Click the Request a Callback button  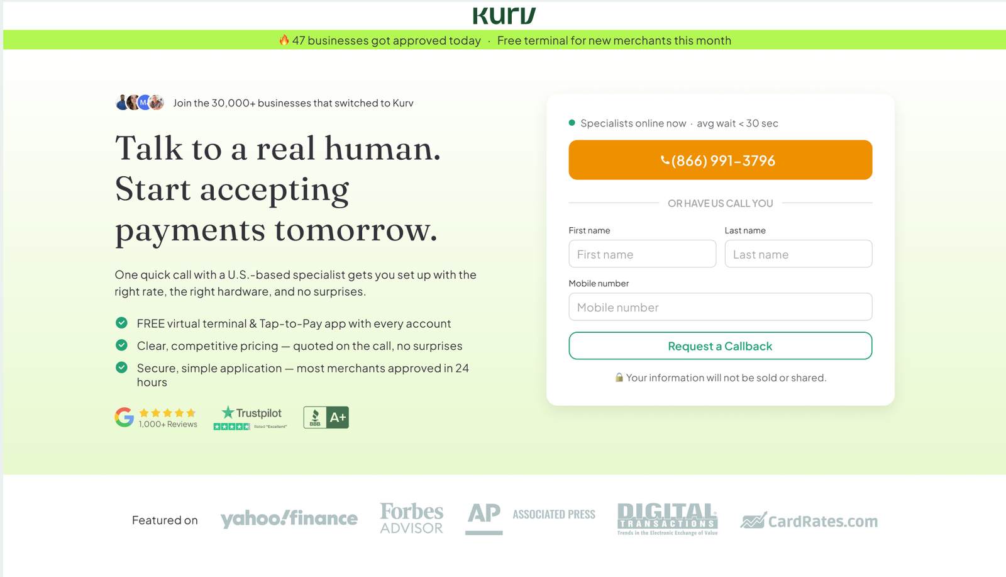pos(721,346)
